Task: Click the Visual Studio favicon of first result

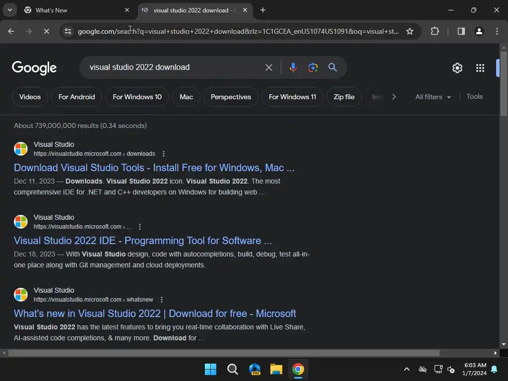Action: 21,149
